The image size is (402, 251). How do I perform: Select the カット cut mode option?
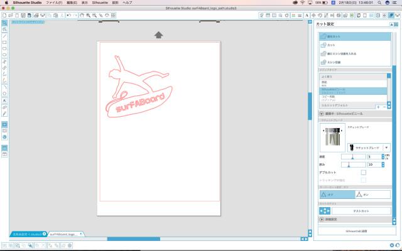[355, 45]
